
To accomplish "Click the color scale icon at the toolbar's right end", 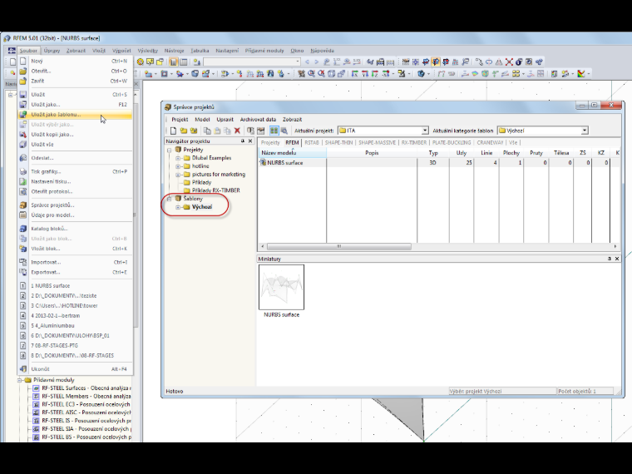I will [x=581, y=73].
